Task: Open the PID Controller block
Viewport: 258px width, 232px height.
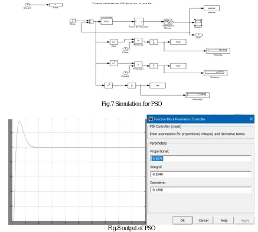Action: tap(107, 21)
